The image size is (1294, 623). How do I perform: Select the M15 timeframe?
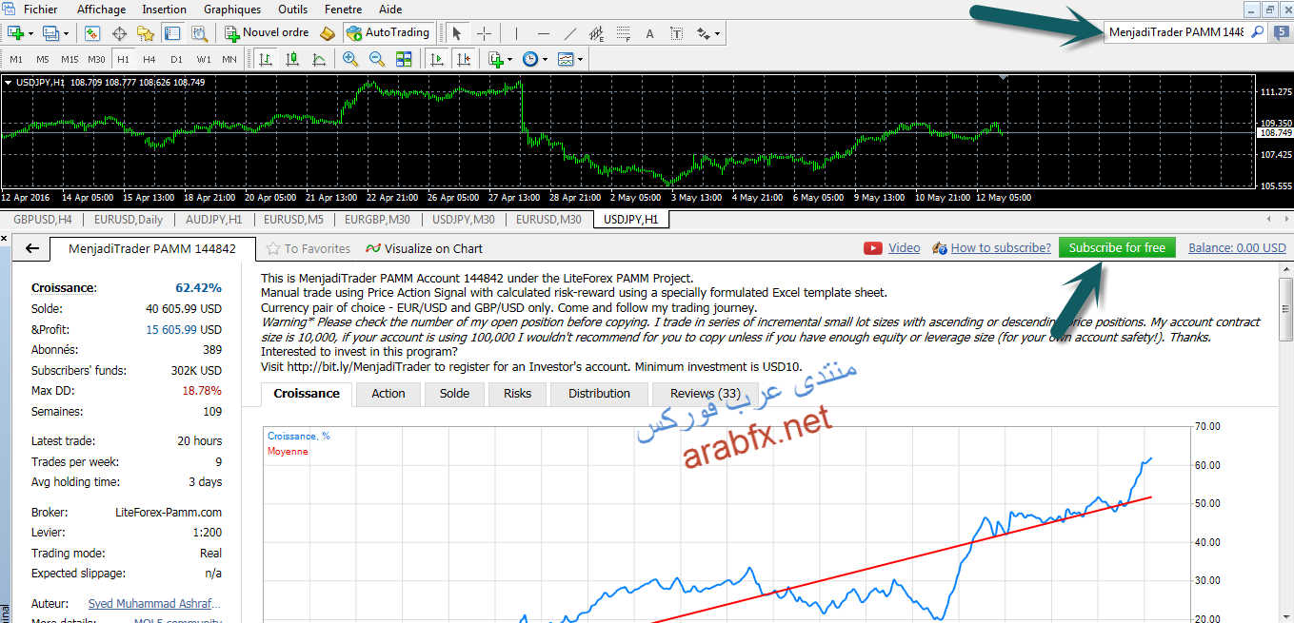coord(70,59)
